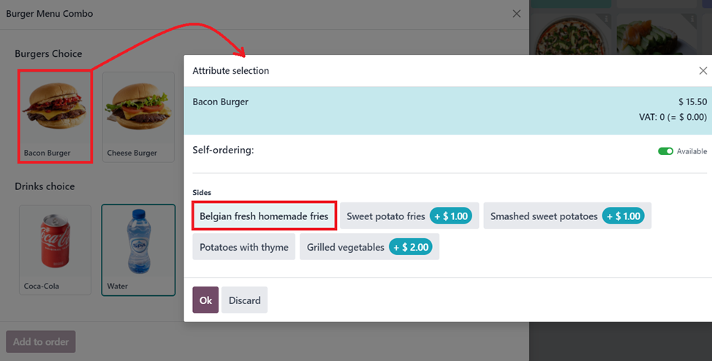Click the Discard button

pos(244,300)
